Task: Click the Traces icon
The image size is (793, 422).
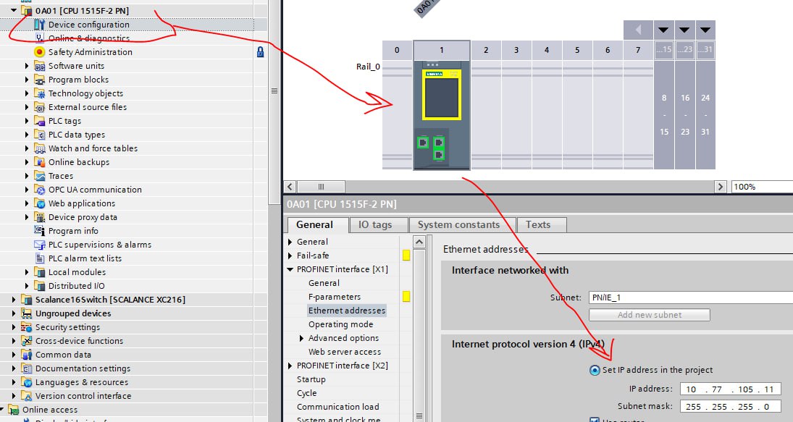Action: [x=39, y=175]
